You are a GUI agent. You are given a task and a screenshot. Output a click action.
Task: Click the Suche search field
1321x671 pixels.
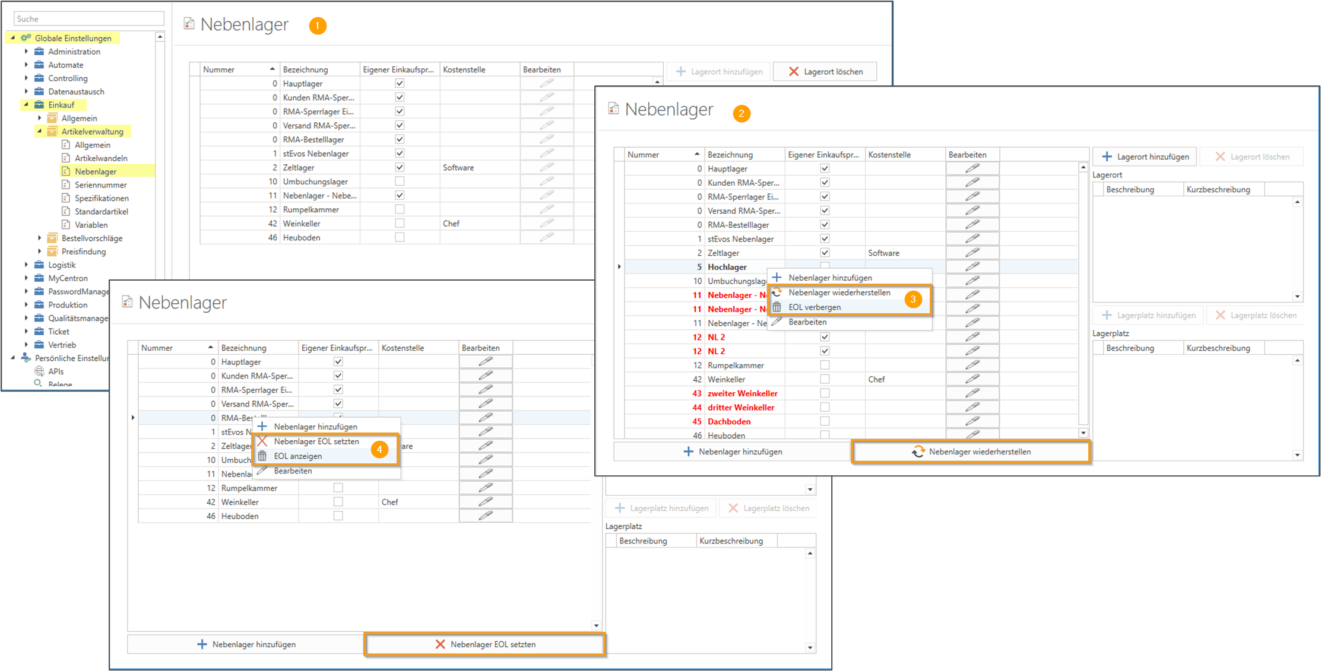[88, 19]
